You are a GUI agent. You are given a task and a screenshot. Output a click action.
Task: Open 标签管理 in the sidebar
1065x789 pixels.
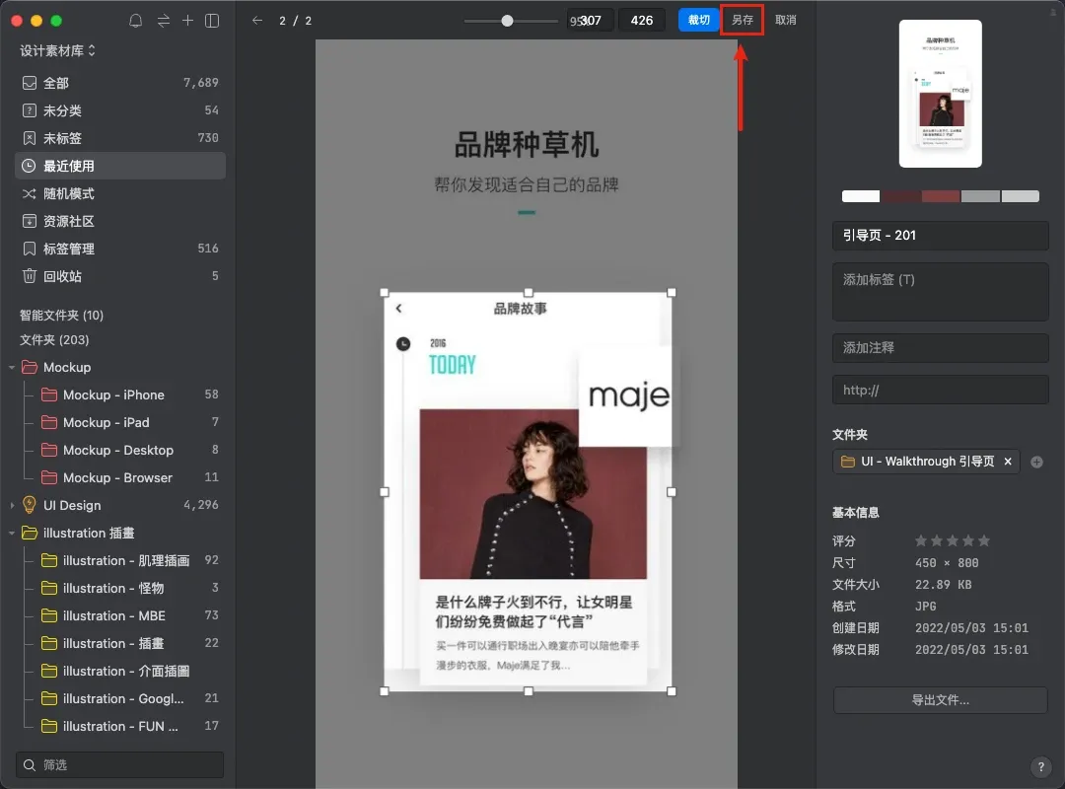(x=120, y=249)
